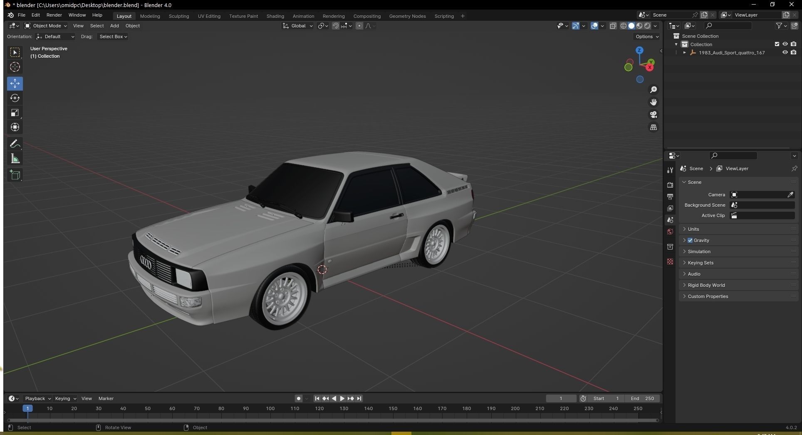The height and width of the screenshot is (435, 802).
Task: Toggle X-Ray mode
Action: [613, 26]
